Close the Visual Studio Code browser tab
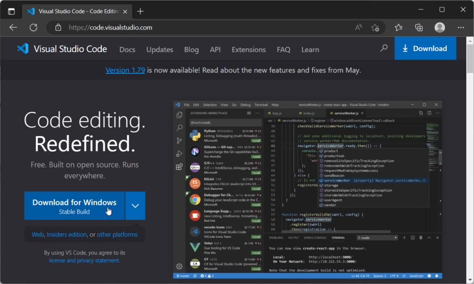 tap(125, 12)
